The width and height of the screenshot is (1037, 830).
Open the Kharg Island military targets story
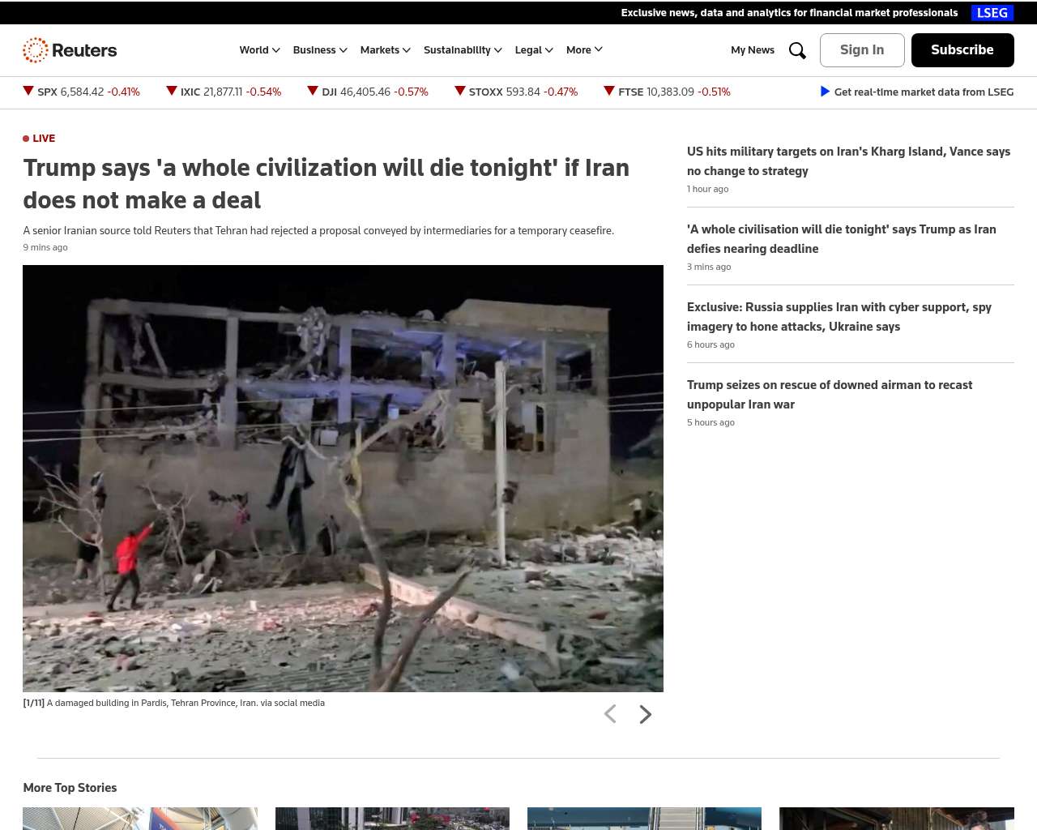848,160
